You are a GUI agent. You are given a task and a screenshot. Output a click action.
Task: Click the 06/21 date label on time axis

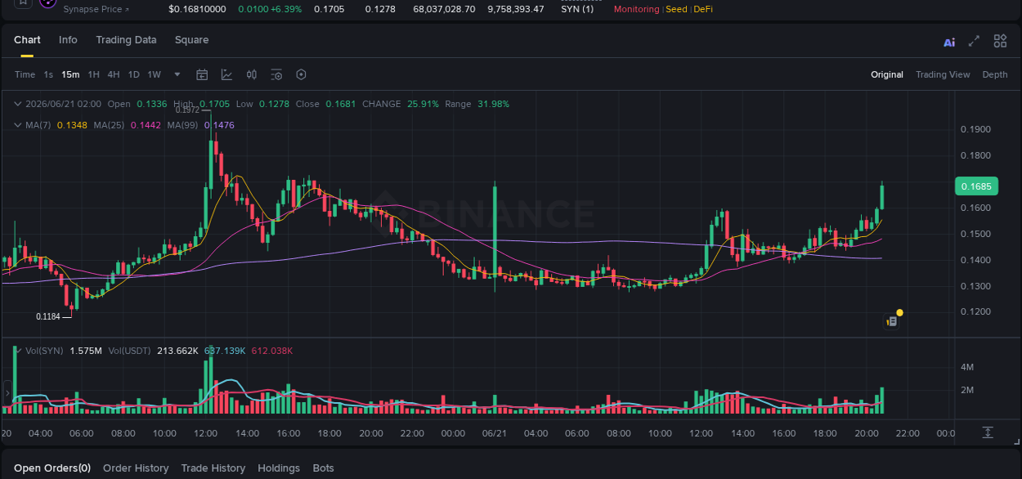pyautogui.click(x=495, y=433)
